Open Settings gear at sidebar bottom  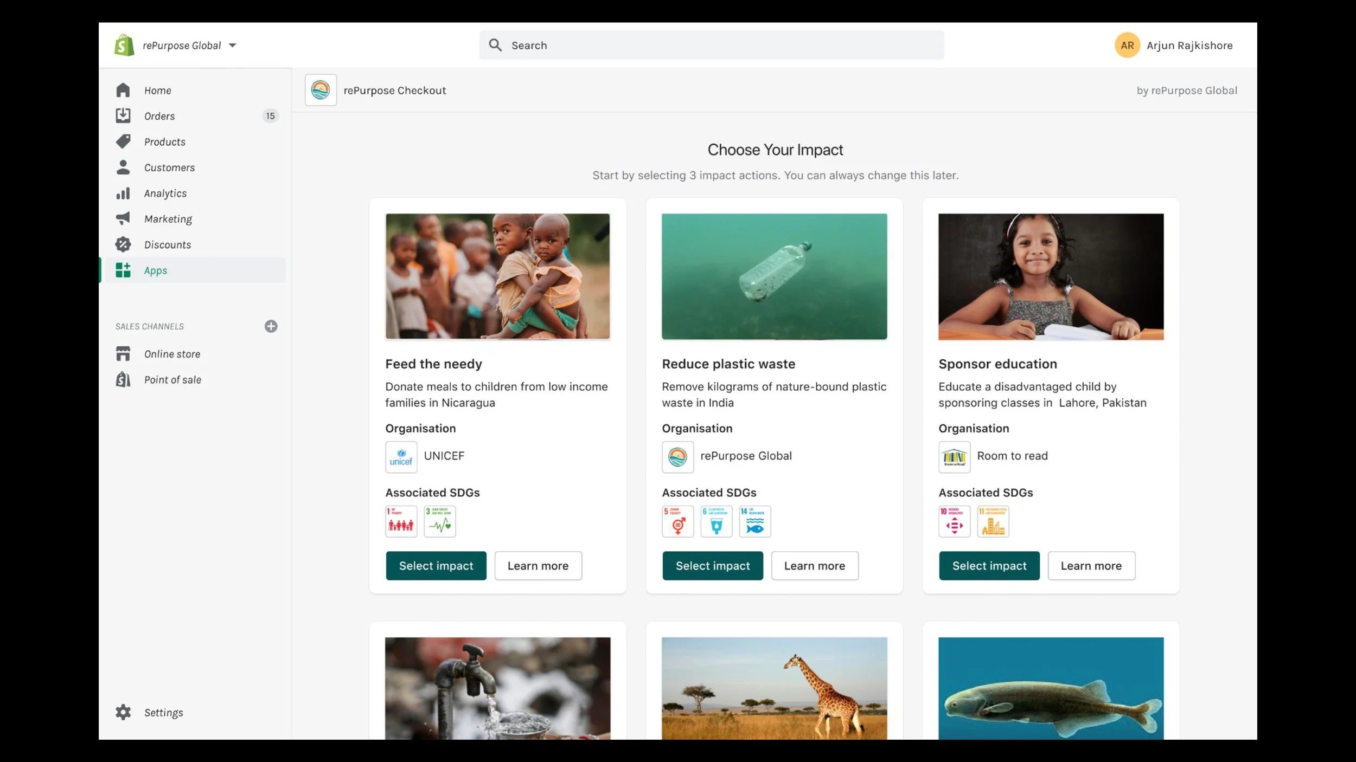tap(123, 712)
